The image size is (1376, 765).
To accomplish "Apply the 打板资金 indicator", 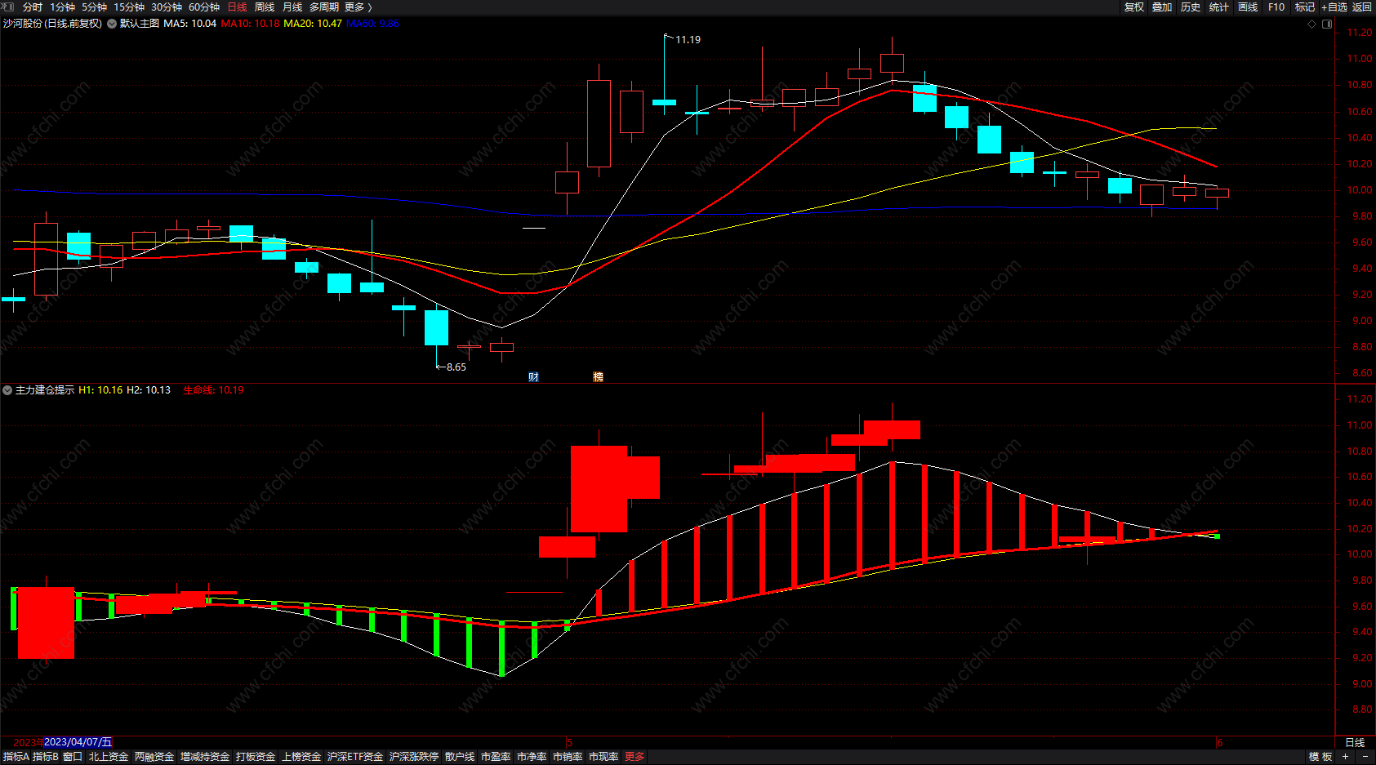I will 256,757.
